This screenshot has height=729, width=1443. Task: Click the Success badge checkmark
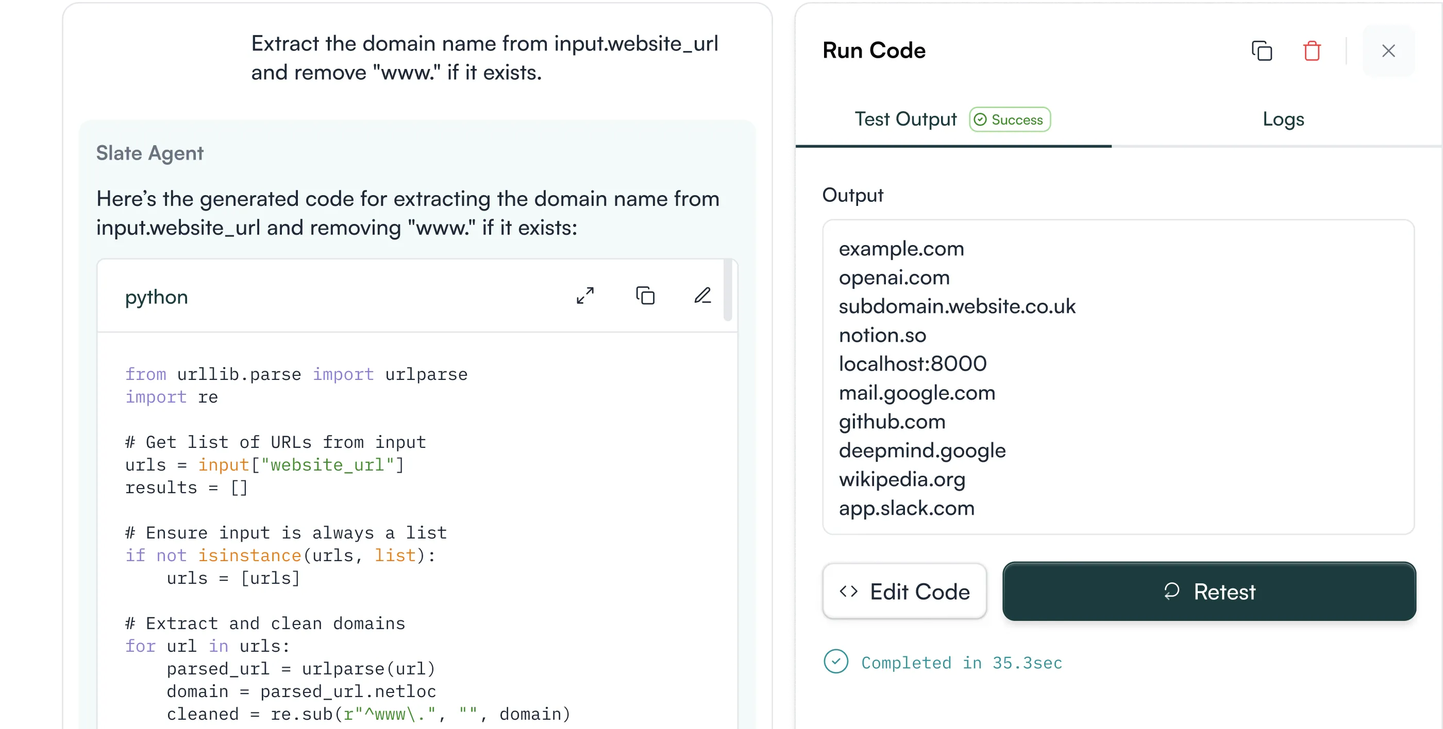[980, 119]
